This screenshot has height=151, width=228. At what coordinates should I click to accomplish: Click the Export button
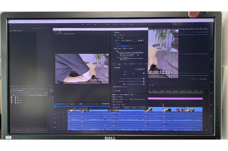point(135,107)
